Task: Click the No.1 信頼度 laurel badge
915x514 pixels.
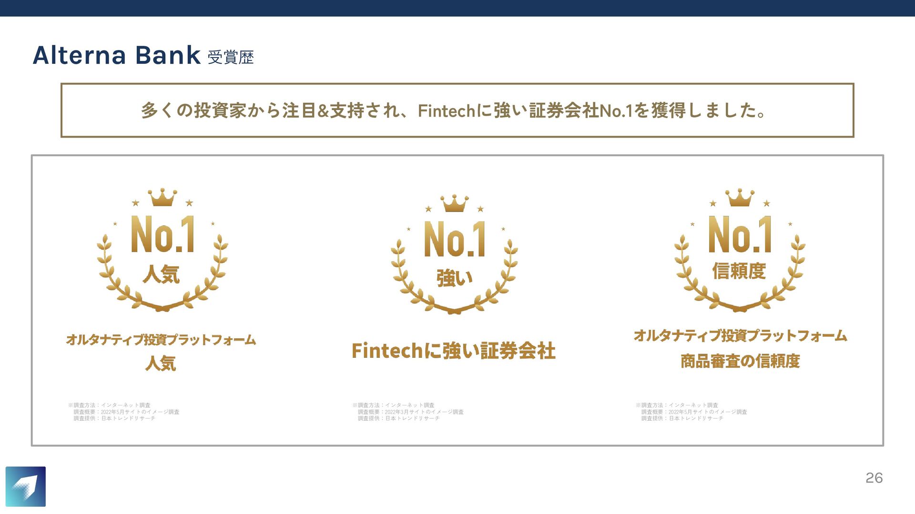Action: [740, 250]
